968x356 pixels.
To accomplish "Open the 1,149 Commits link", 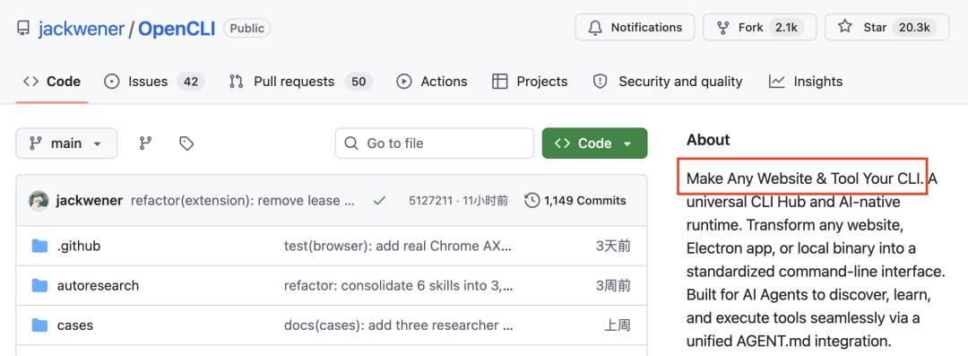I will click(575, 200).
